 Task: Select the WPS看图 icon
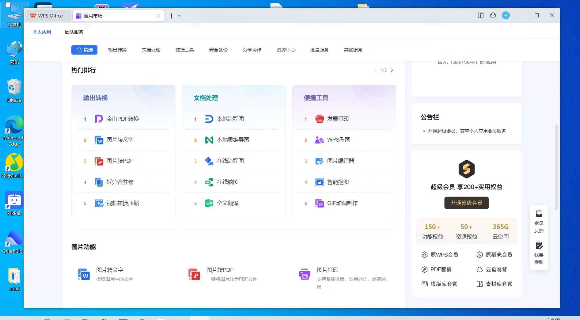tap(319, 140)
